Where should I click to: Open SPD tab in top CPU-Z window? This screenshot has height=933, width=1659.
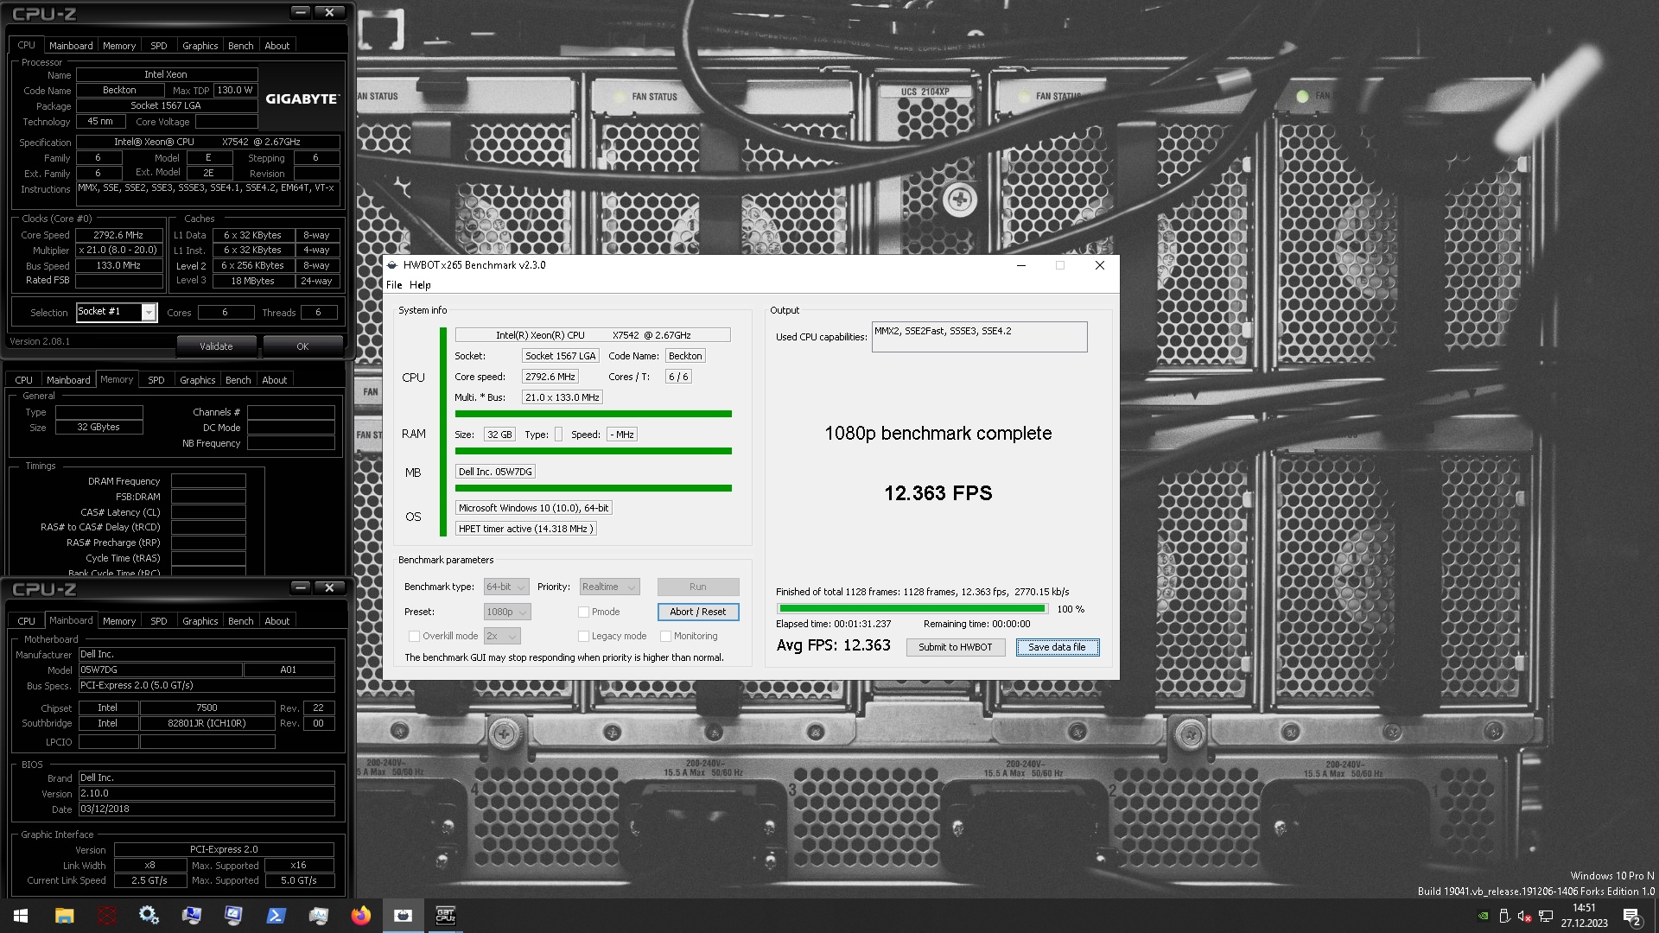tap(158, 46)
